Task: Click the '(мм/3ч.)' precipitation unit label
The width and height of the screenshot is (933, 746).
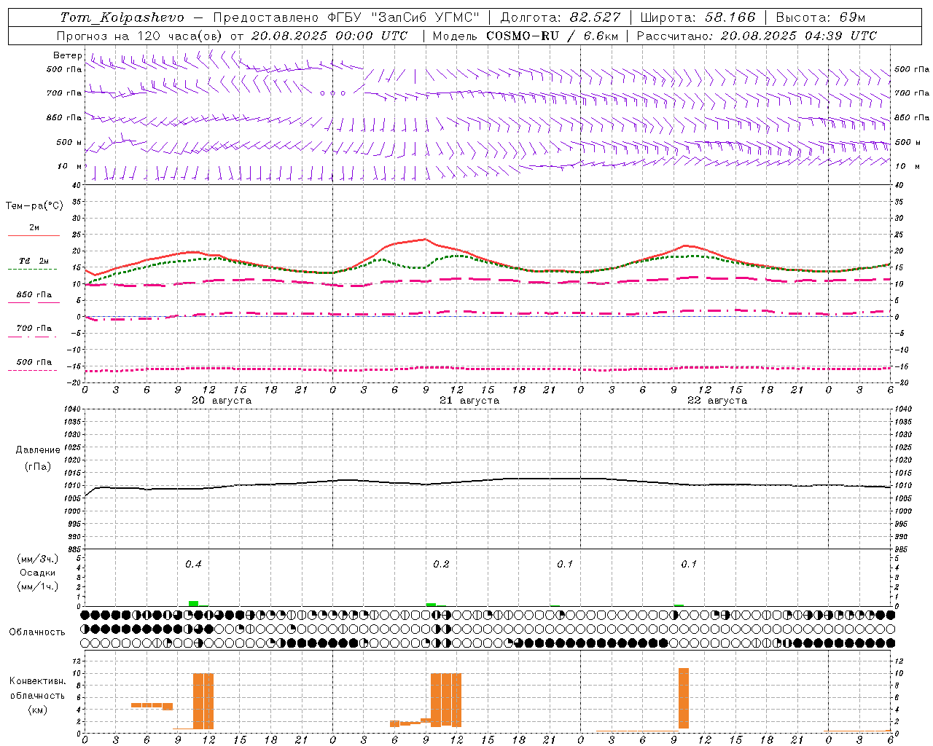Action: point(38,559)
